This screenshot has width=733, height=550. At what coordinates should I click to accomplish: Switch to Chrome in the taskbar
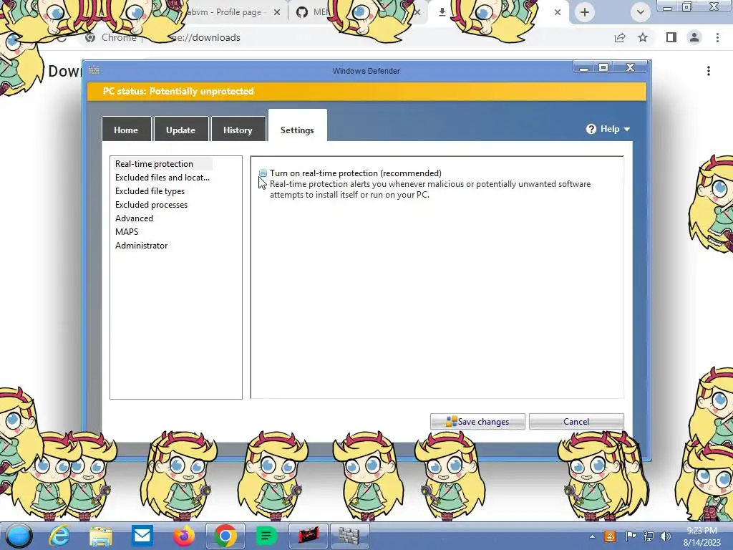(225, 536)
